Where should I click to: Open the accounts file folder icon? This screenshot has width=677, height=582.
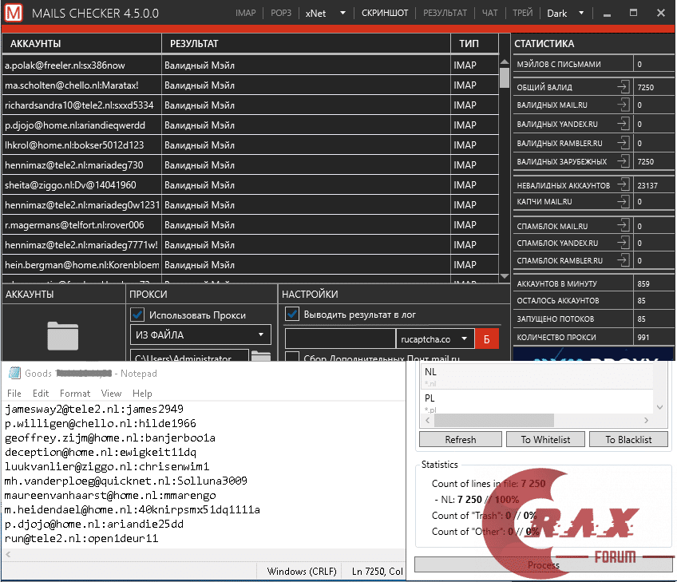(x=62, y=336)
